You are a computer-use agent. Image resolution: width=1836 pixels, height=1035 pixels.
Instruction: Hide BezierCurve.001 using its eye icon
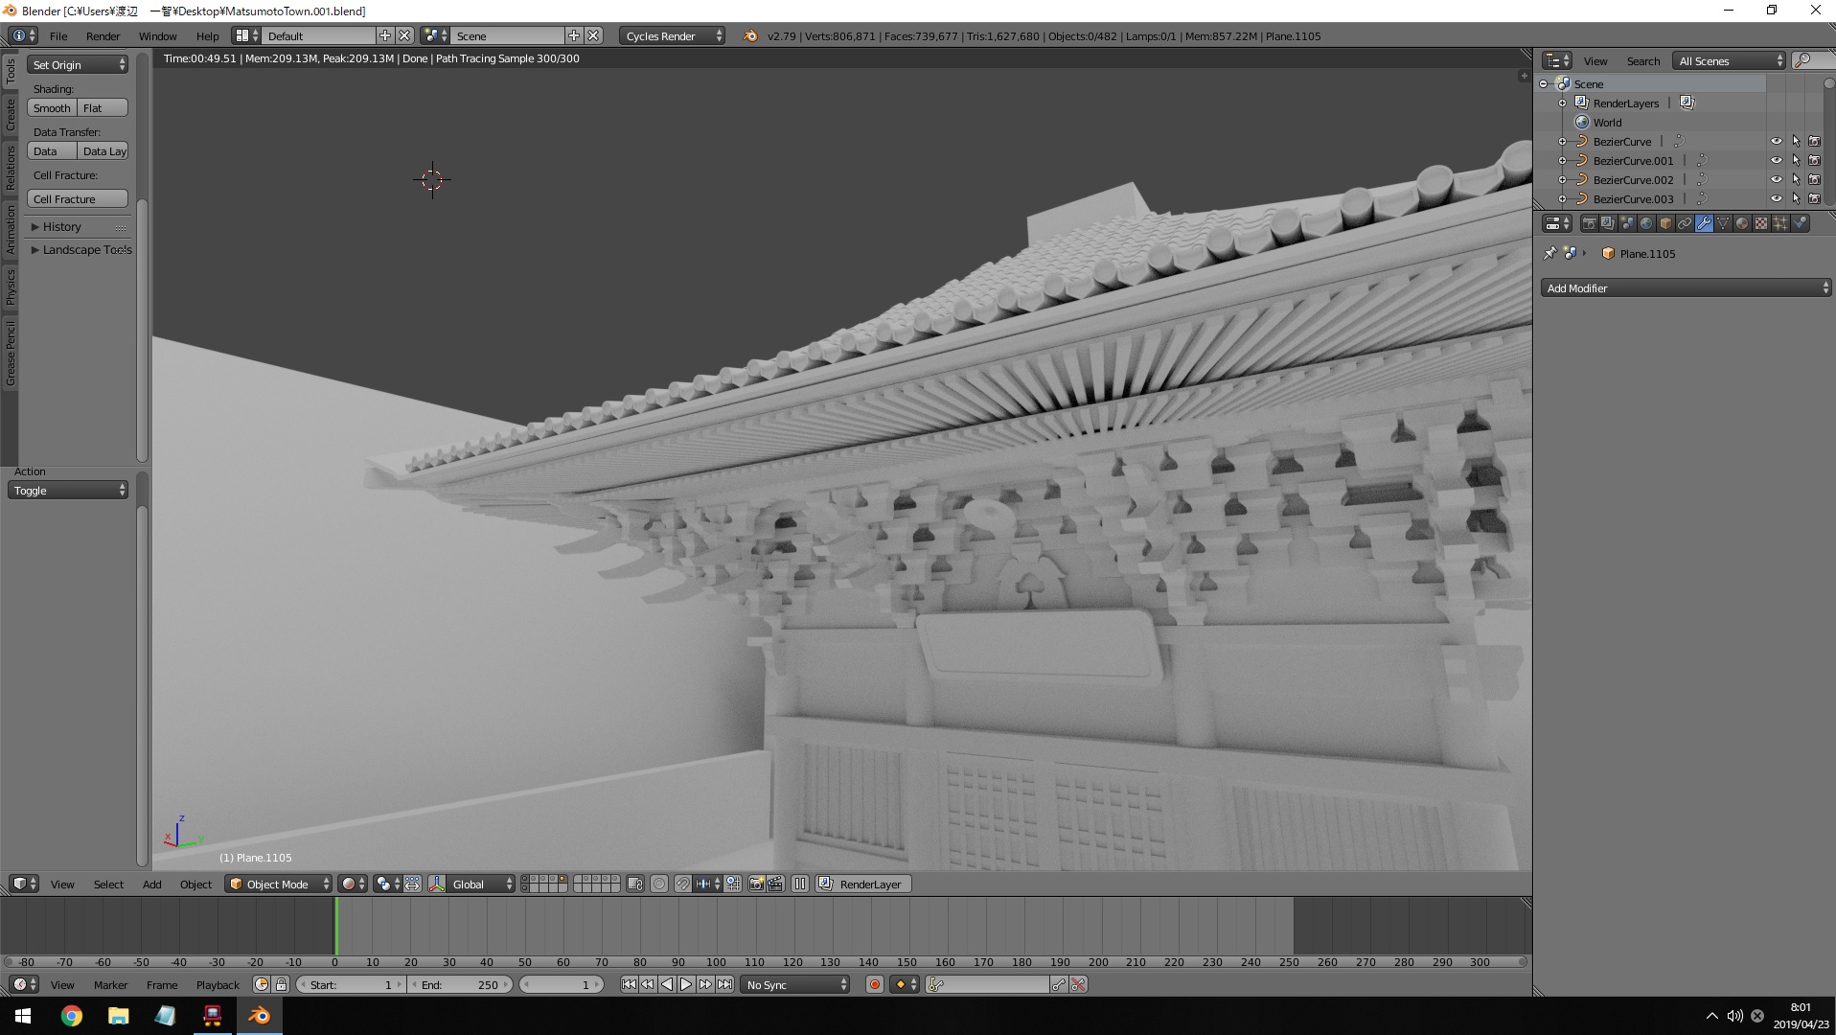coord(1776,161)
